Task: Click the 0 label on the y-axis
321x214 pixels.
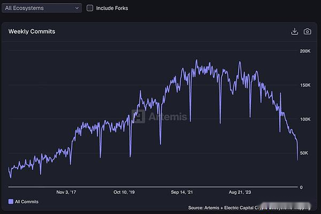Action: coord(302,187)
